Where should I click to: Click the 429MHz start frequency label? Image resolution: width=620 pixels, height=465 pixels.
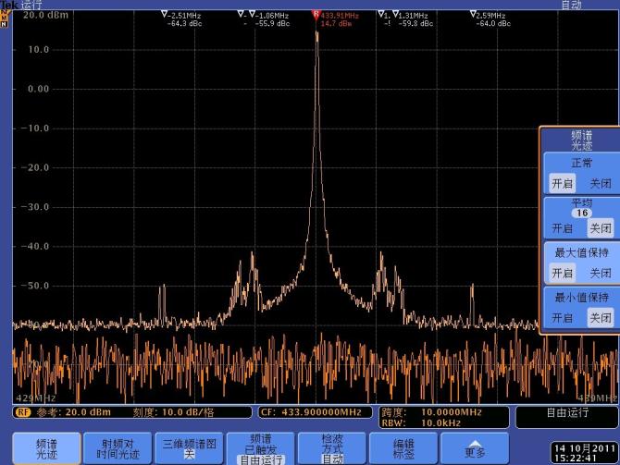(x=35, y=398)
